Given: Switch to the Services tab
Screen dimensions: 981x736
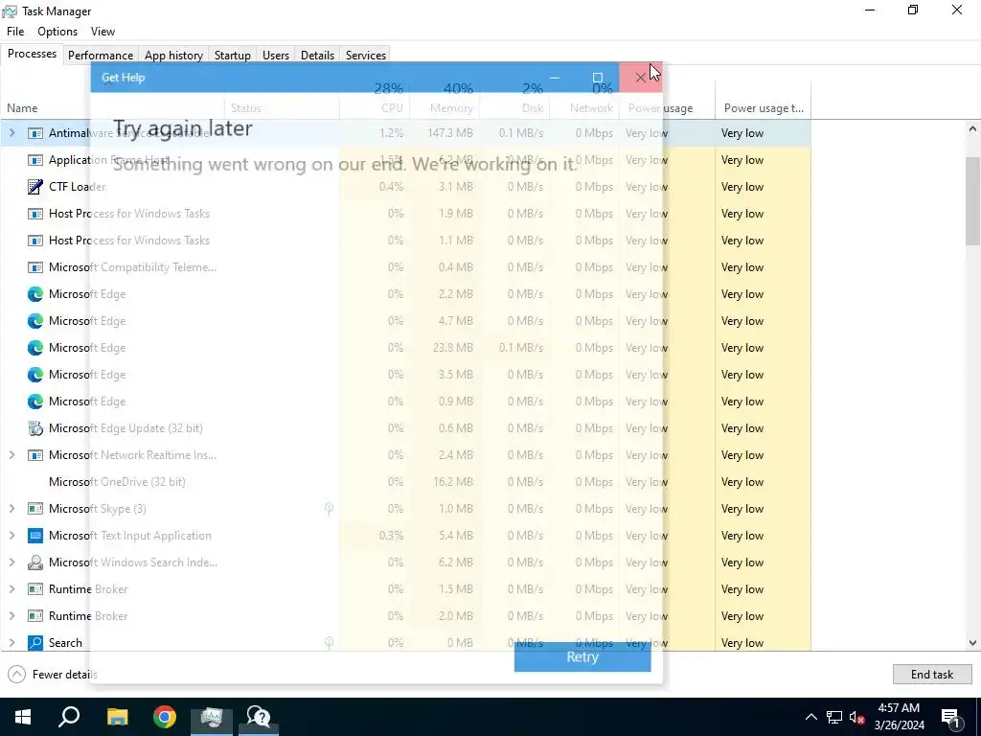Looking at the screenshot, I should (366, 55).
